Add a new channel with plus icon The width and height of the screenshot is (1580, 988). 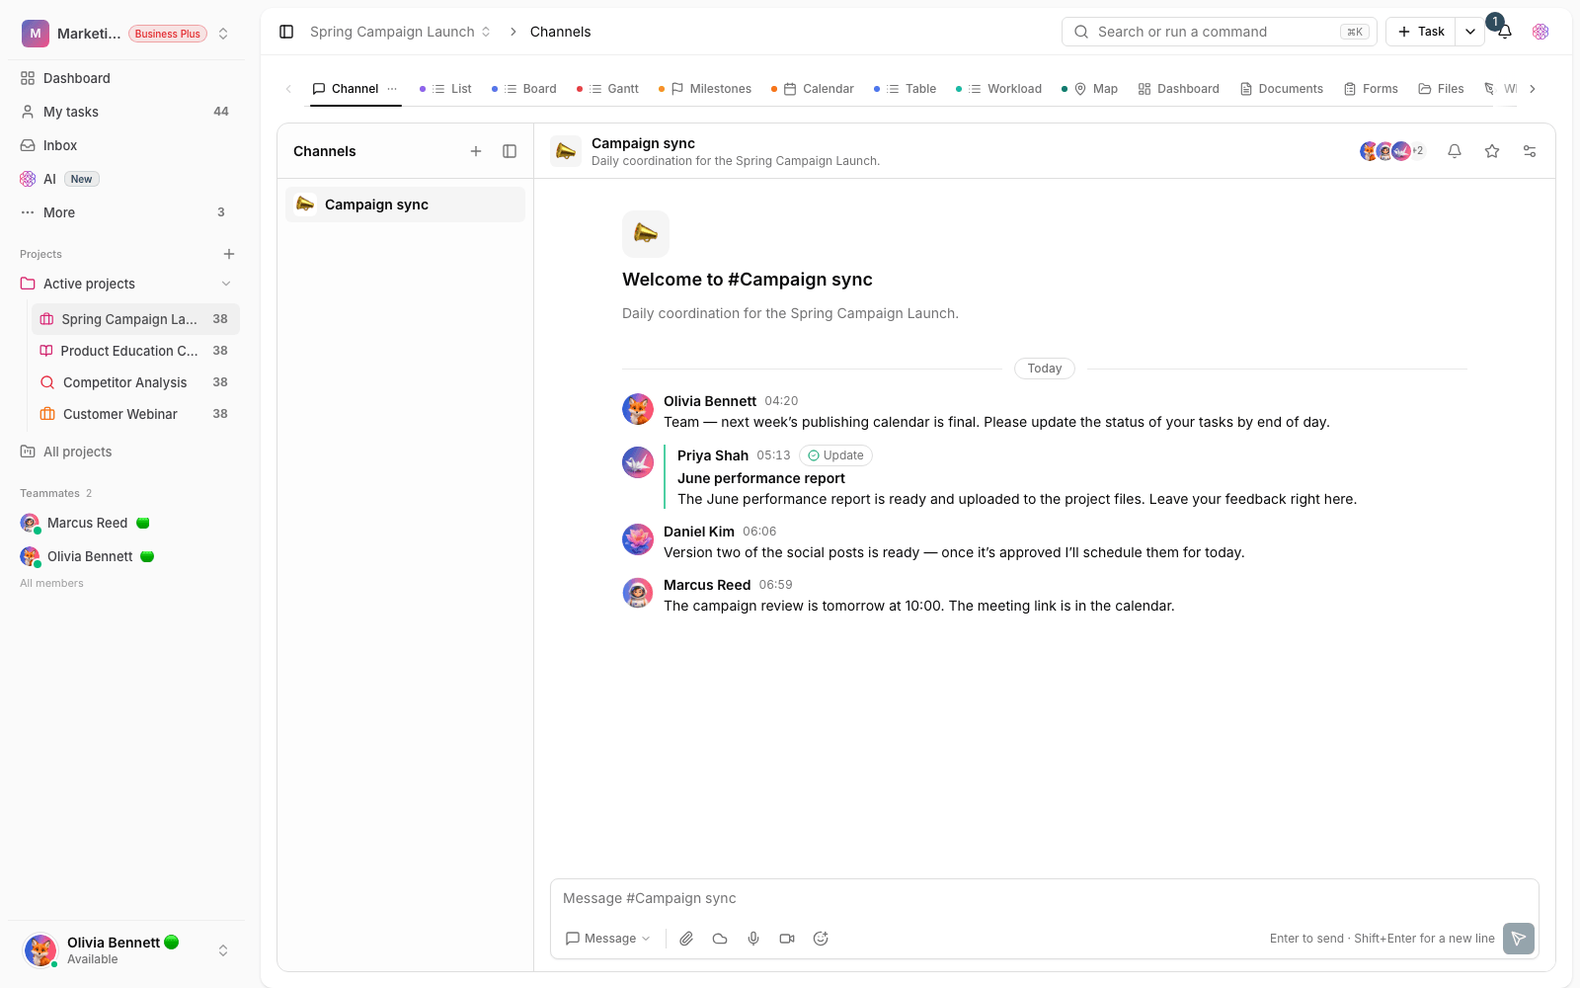476,151
